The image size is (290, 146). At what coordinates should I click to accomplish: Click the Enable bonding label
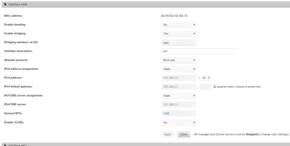[15, 25]
